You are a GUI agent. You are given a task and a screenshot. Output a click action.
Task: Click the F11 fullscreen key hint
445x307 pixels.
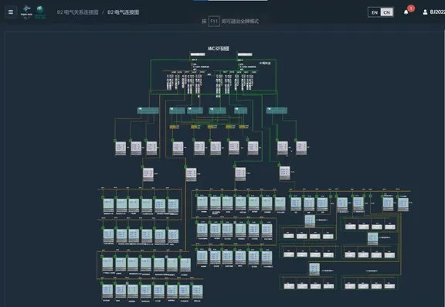coord(214,22)
